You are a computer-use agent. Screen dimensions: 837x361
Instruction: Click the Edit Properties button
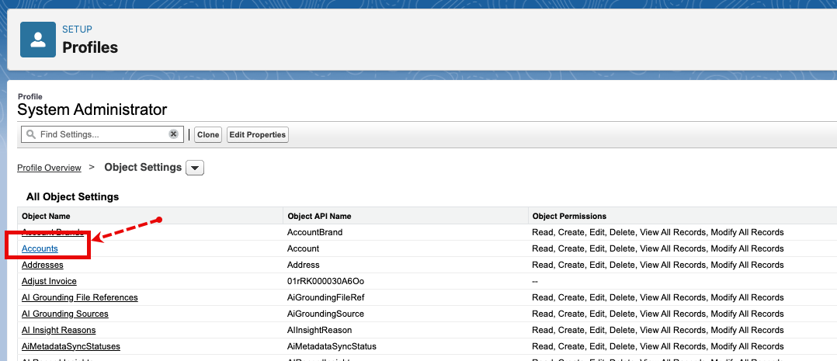pos(257,134)
